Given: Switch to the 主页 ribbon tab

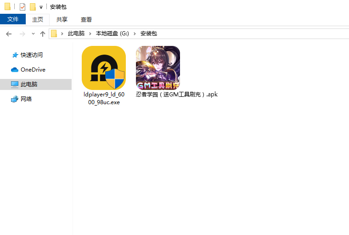Looking at the screenshot, I should pos(38,19).
